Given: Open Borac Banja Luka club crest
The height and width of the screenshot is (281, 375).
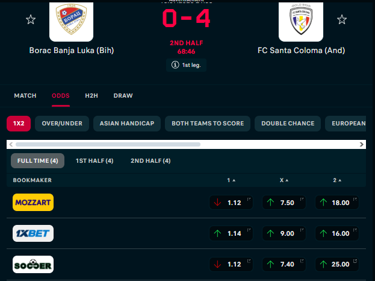Looking at the screenshot, I should [71, 21].
